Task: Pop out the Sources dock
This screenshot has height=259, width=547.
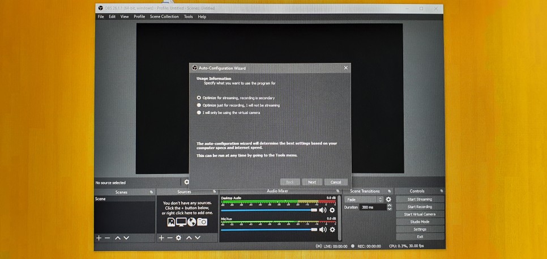Action: point(214,192)
